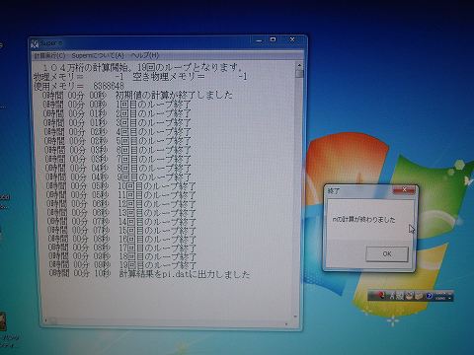Click the "9回目のループ終了" row
The height and width of the screenshot is (355, 474).
(118, 177)
